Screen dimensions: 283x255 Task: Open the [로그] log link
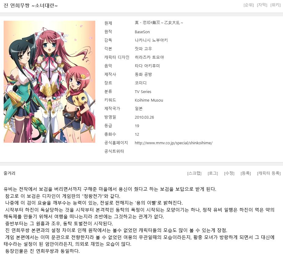pos(213,173)
